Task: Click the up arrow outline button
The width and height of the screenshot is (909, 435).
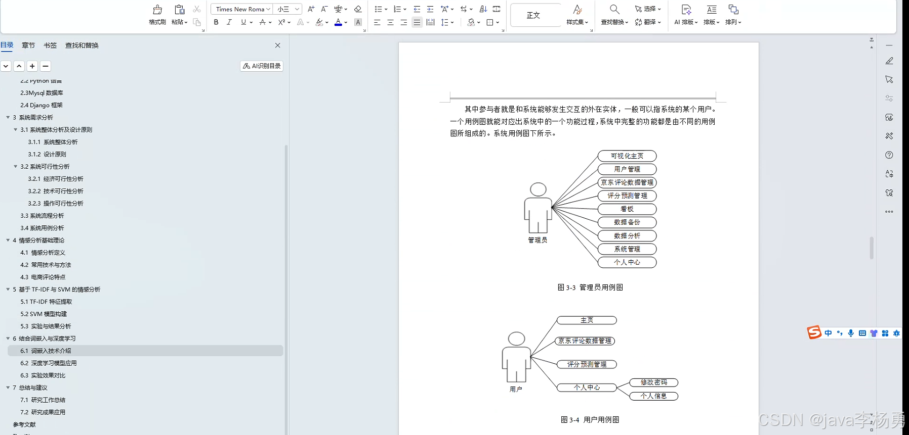Action: (19, 66)
